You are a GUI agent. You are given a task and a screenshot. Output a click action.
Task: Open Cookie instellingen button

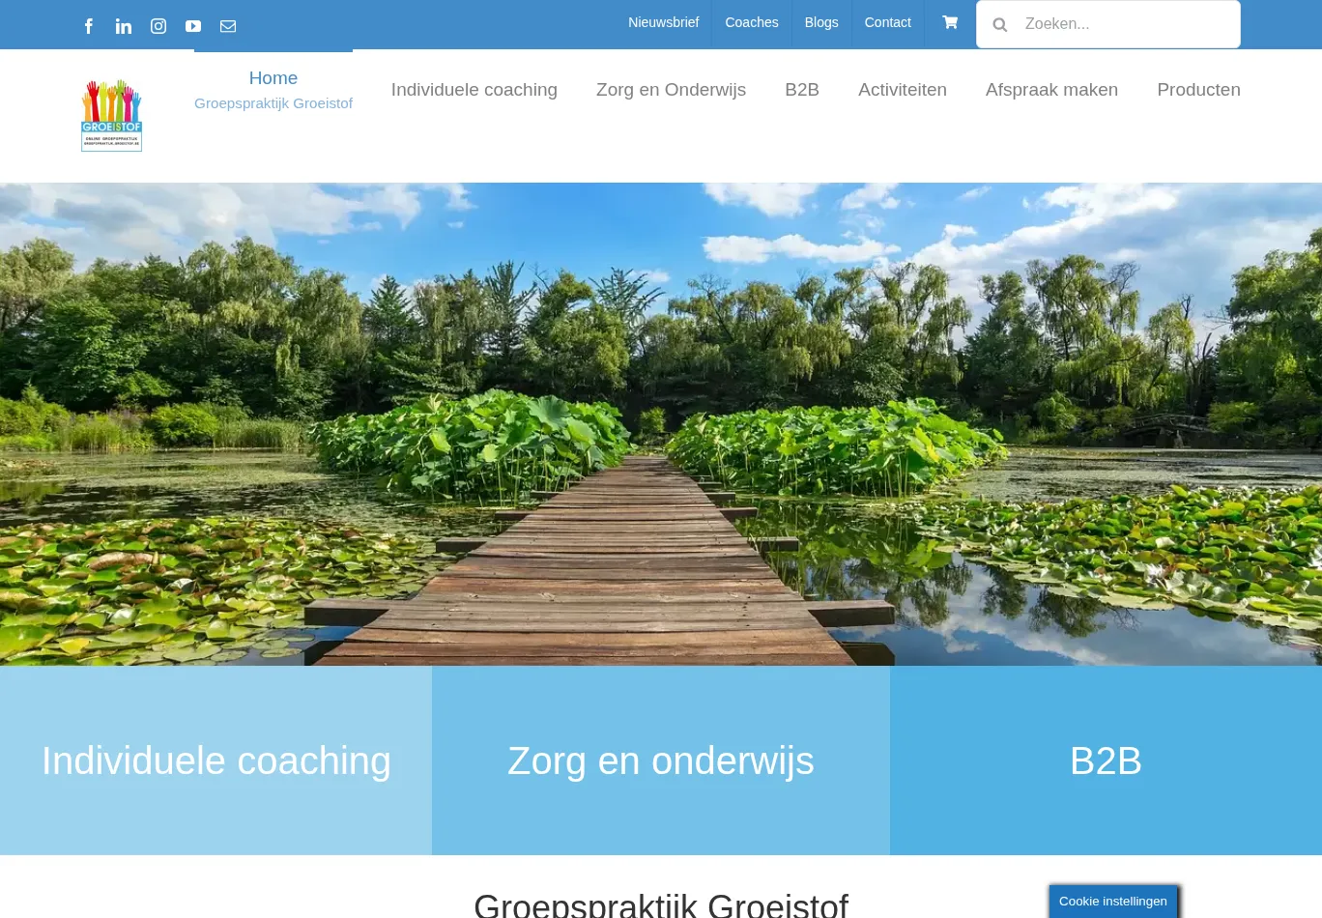[1113, 902]
